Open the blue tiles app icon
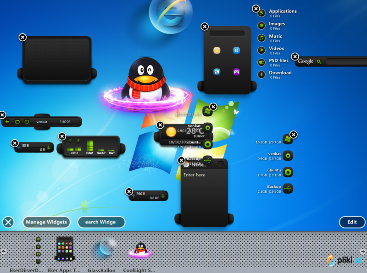Screen dimensions: 367x273 tap(236, 50)
